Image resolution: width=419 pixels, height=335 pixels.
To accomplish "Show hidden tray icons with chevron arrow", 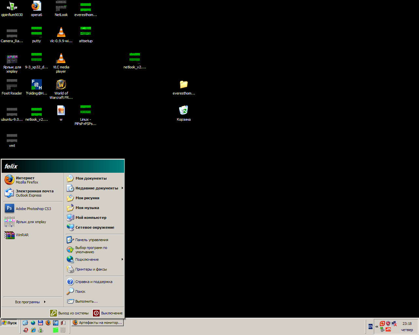I will [376, 326].
